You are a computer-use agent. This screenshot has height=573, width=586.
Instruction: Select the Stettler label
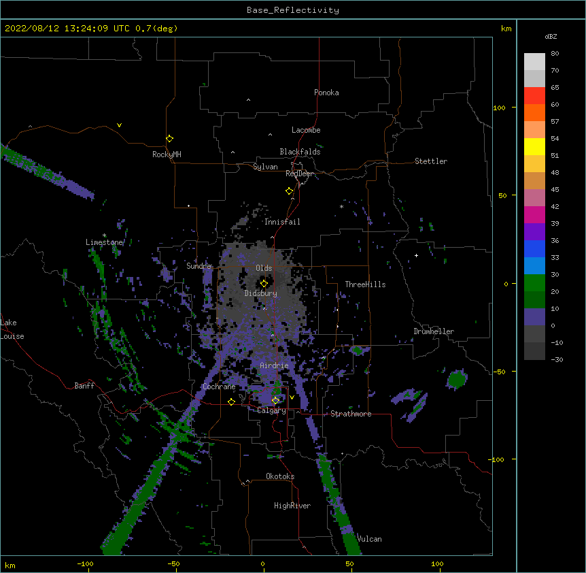431,161
